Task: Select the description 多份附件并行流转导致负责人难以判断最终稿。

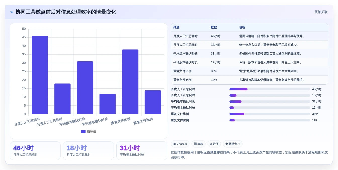Action: (271, 54)
